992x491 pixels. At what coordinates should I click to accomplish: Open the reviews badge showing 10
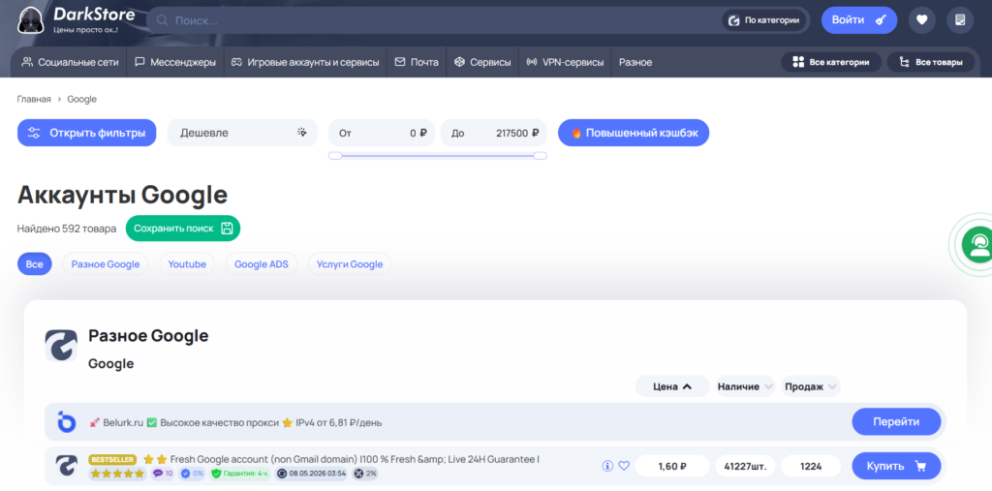(x=163, y=474)
